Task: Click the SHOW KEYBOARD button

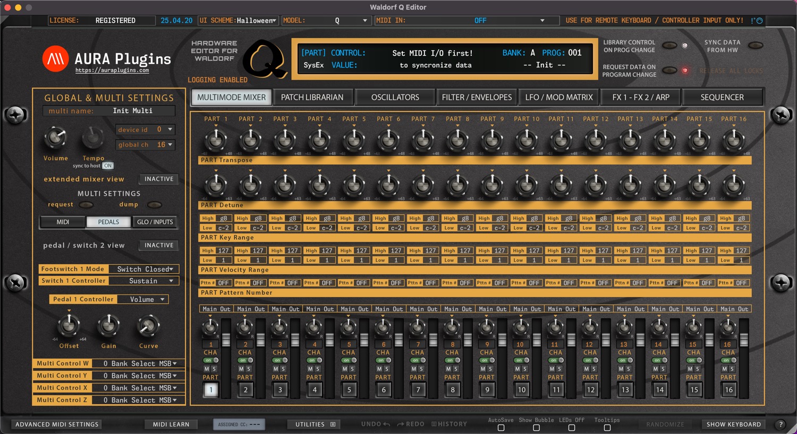Action: pos(733,424)
